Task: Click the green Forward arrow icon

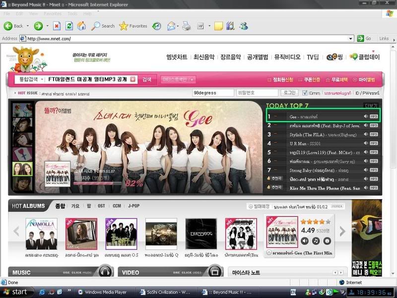Action: (39, 26)
